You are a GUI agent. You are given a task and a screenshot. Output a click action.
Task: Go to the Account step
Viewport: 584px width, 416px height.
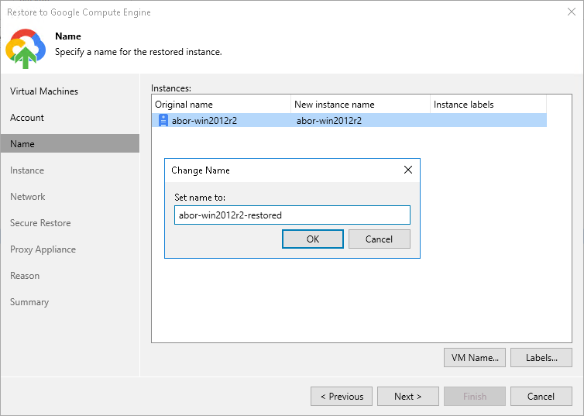[x=27, y=118]
